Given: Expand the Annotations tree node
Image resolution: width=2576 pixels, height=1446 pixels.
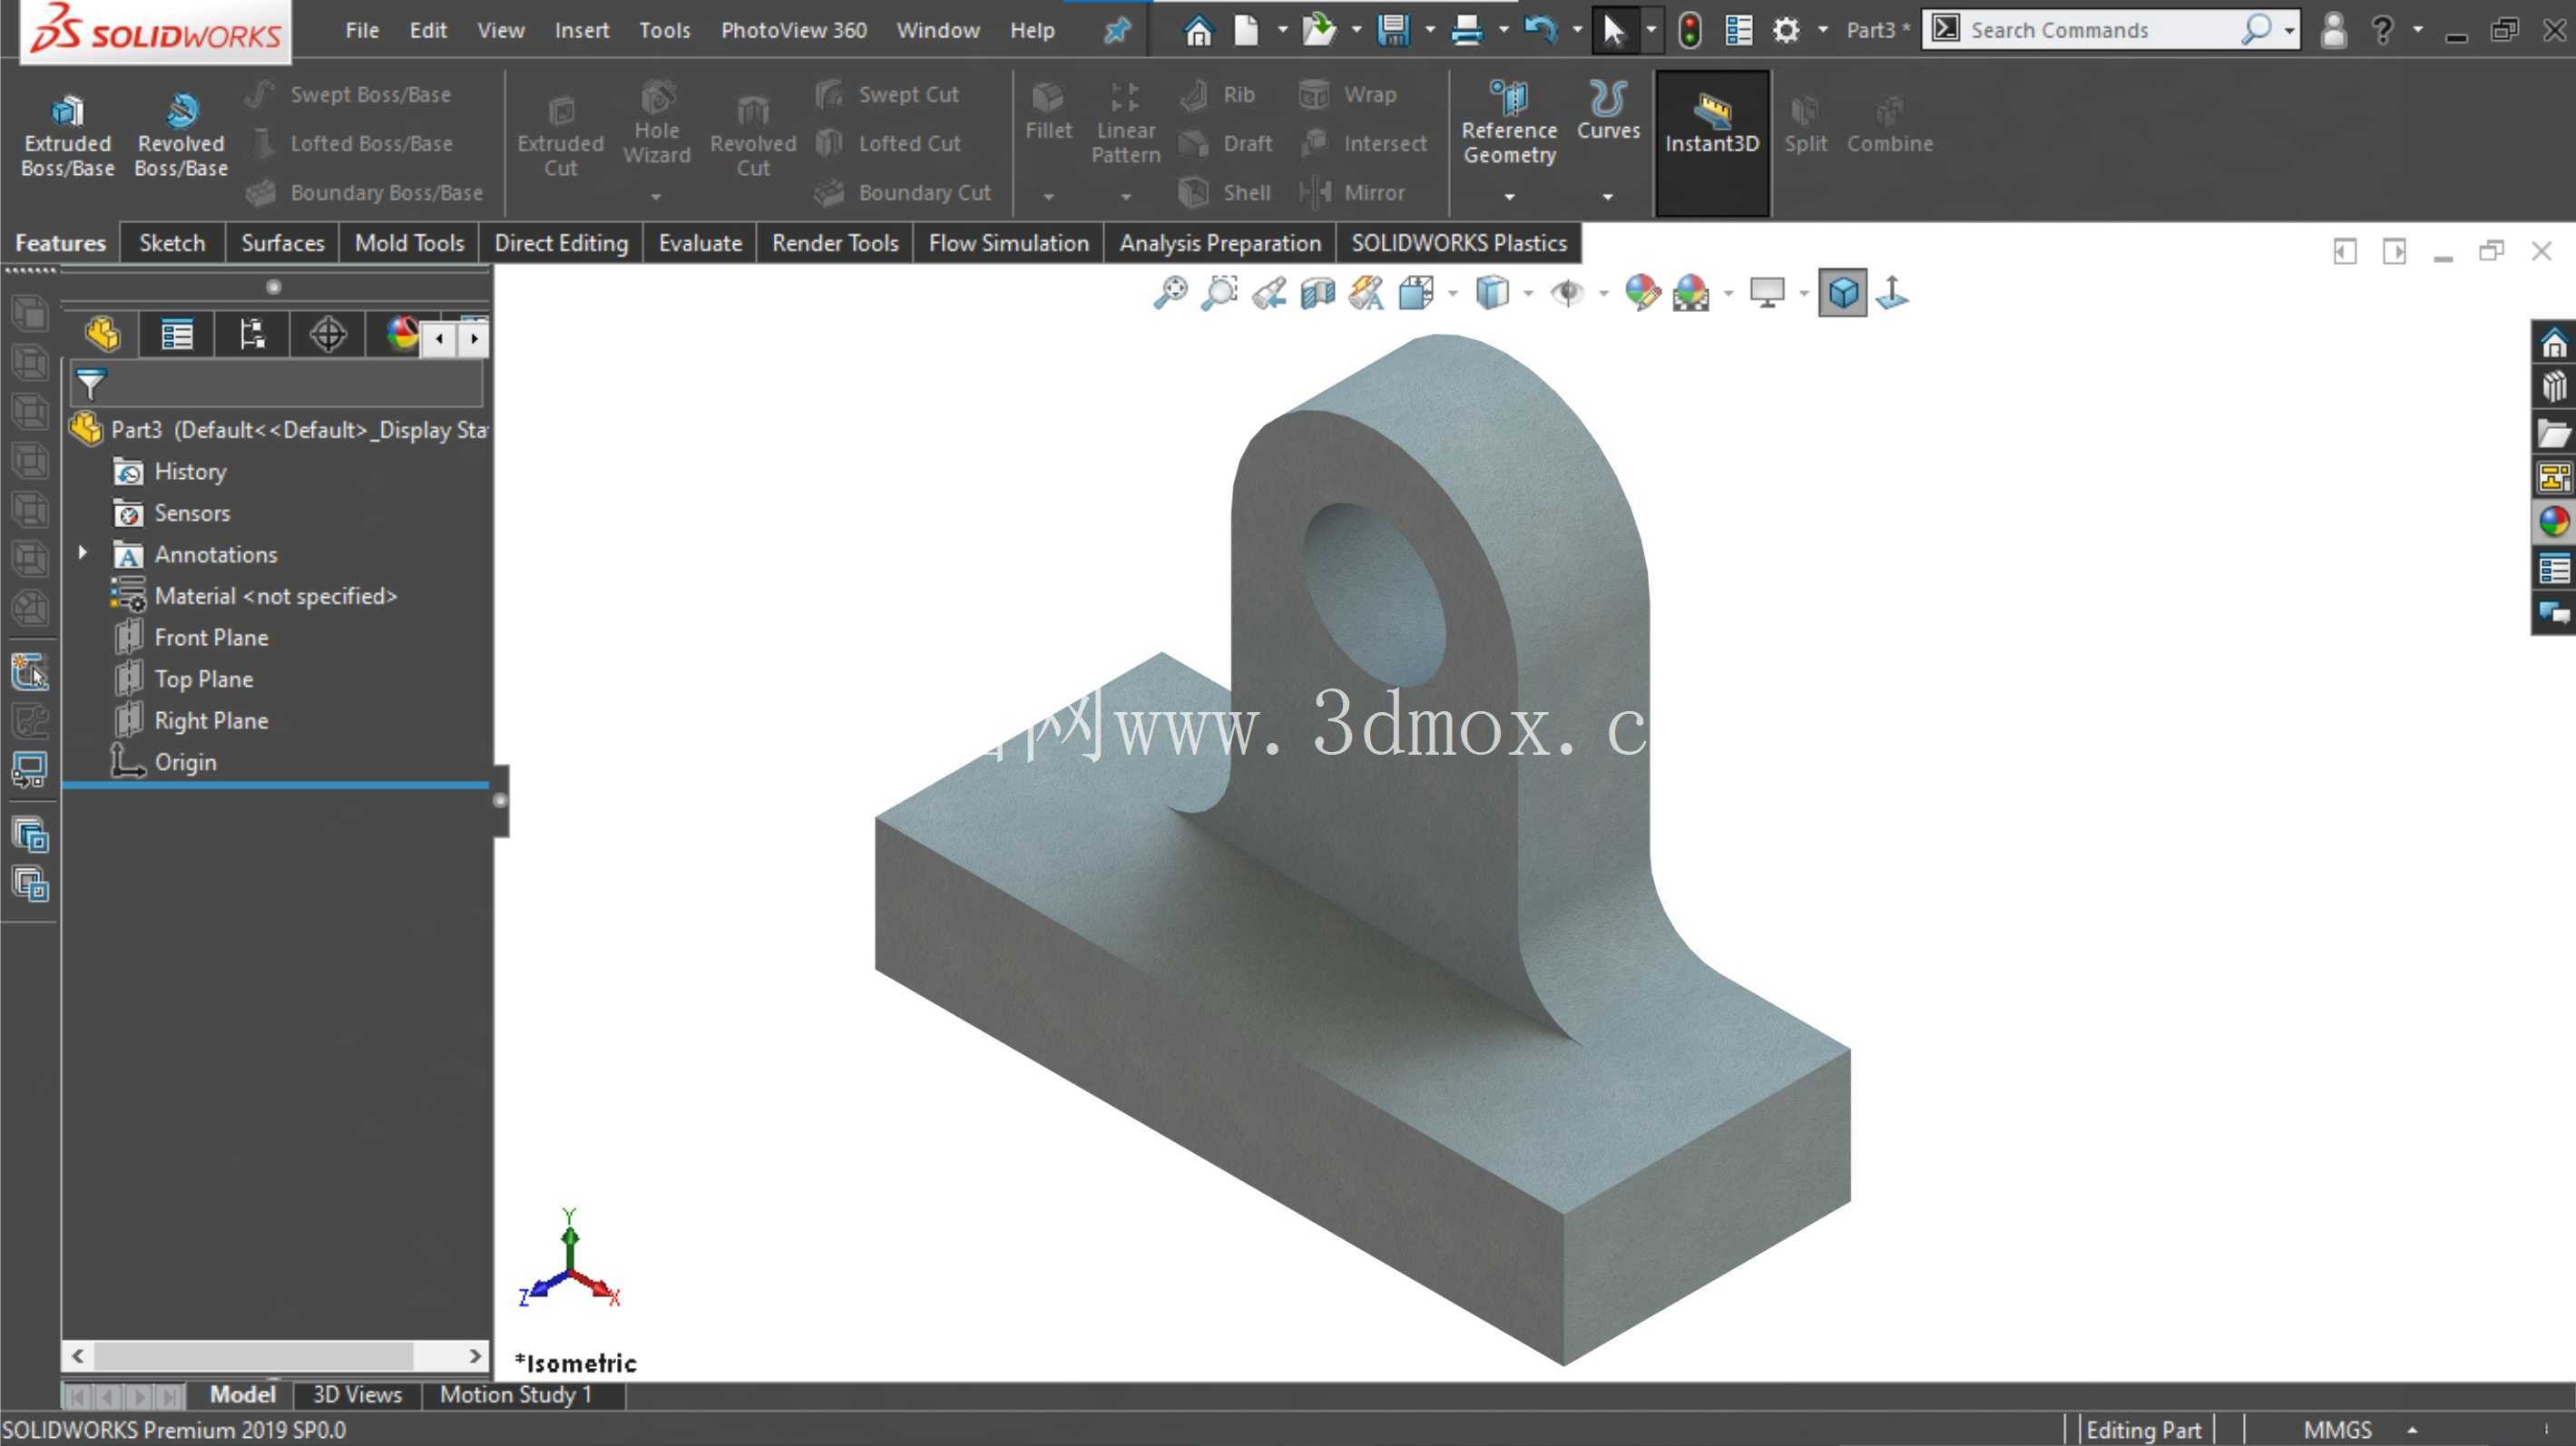Looking at the screenshot, I should [x=83, y=553].
